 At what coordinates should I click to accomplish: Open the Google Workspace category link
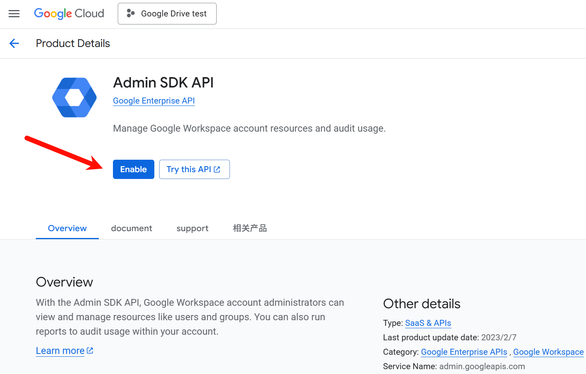point(548,352)
